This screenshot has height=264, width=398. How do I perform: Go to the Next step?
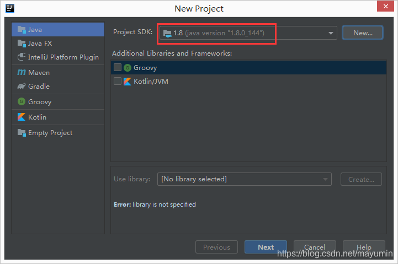[x=266, y=247]
